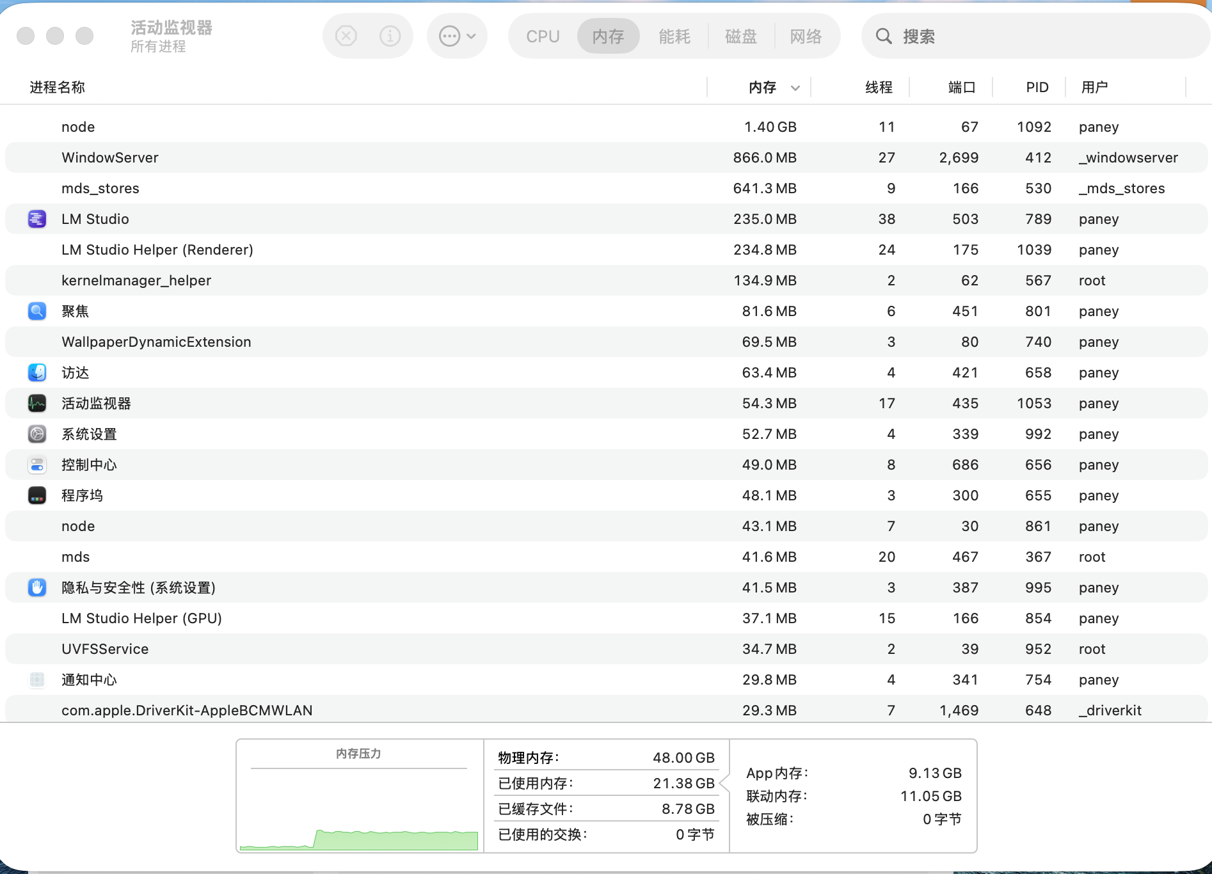Select the kernelmanager_helper process row
This screenshot has width=1212, height=874.
pos(606,280)
